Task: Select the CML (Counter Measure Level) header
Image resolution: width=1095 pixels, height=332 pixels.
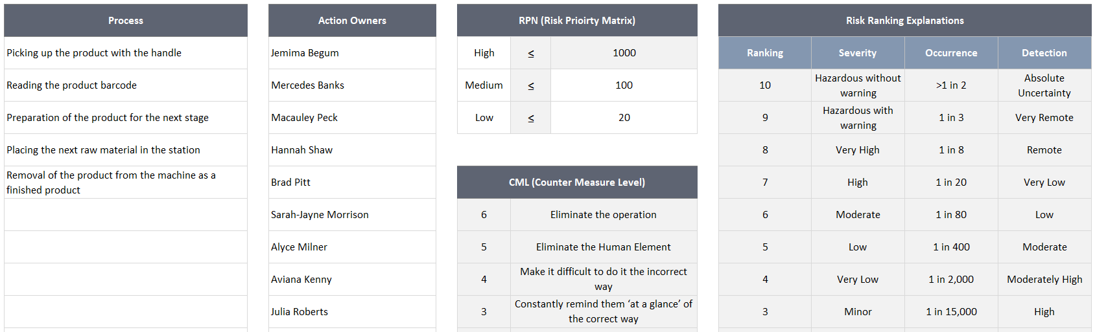Action: (x=577, y=182)
